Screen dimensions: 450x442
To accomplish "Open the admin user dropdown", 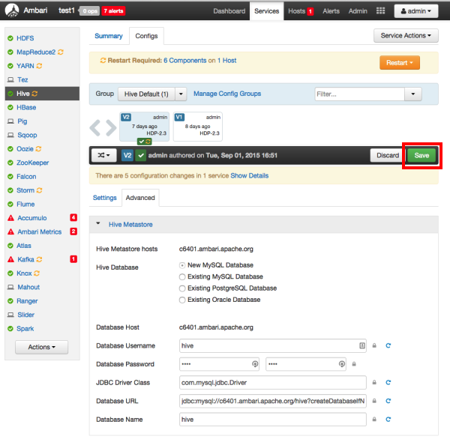I will pos(416,11).
